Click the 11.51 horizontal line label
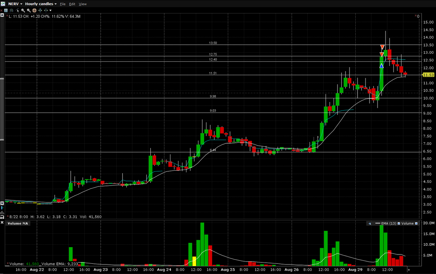The image size is (436, 274). click(213, 73)
